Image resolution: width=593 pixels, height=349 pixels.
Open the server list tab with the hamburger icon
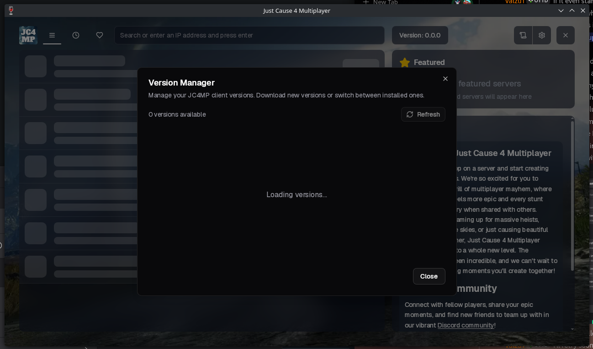(52, 35)
